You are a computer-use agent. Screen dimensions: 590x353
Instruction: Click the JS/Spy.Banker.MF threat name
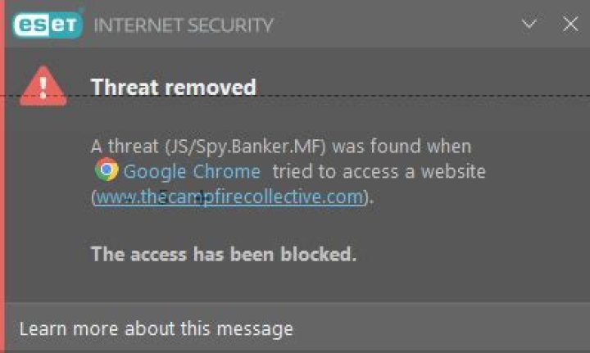click(x=213, y=147)
